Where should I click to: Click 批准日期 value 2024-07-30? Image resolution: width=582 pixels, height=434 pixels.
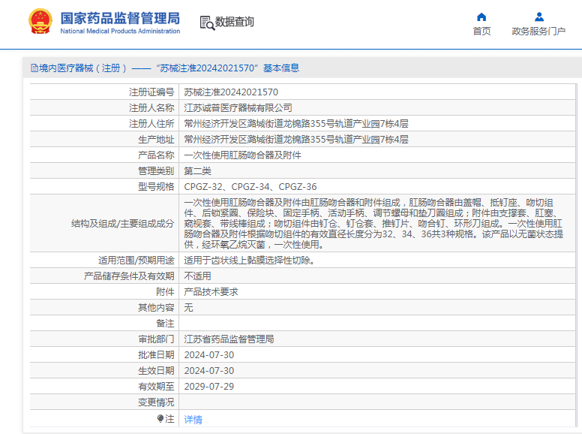[209, 355]
